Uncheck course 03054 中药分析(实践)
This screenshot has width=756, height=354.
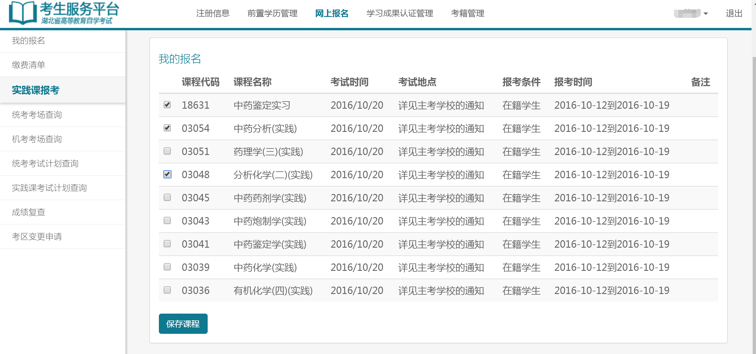coord(167,128)
